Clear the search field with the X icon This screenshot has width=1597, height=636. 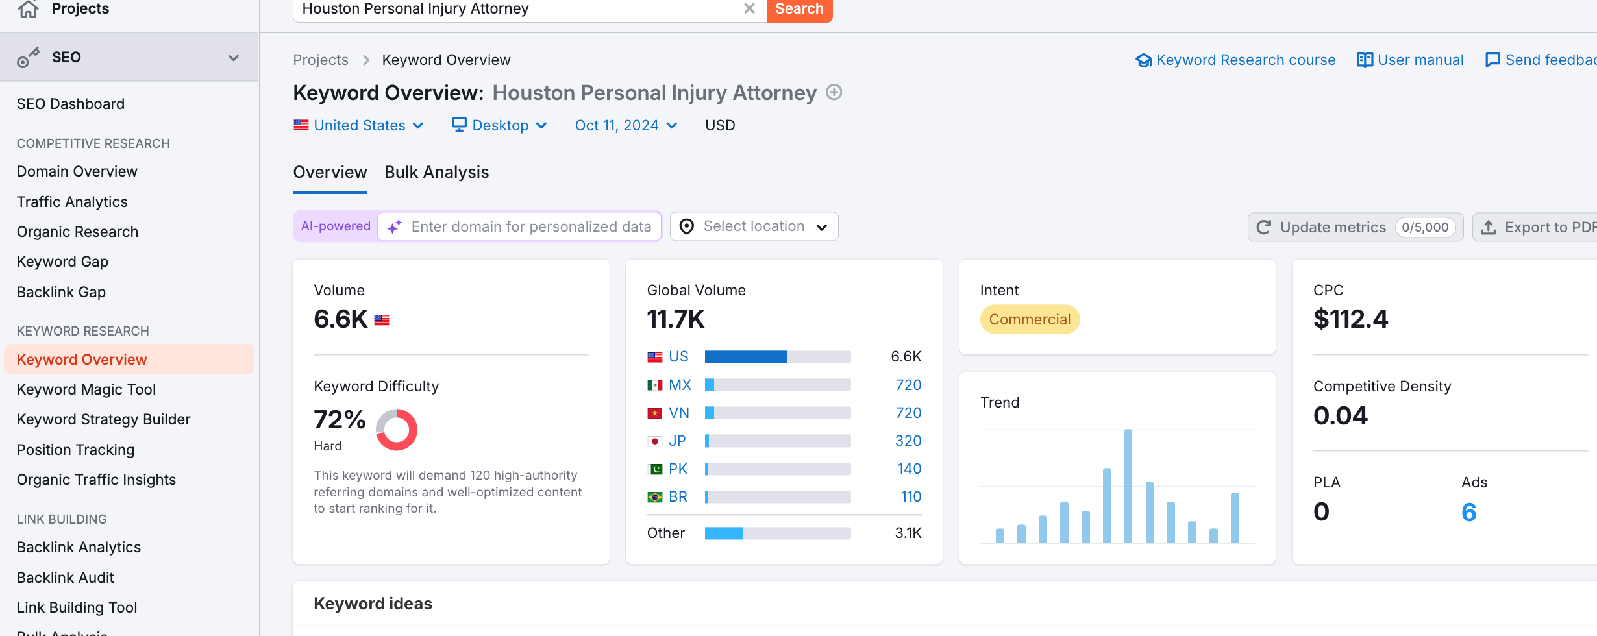[x=750, y=8]
